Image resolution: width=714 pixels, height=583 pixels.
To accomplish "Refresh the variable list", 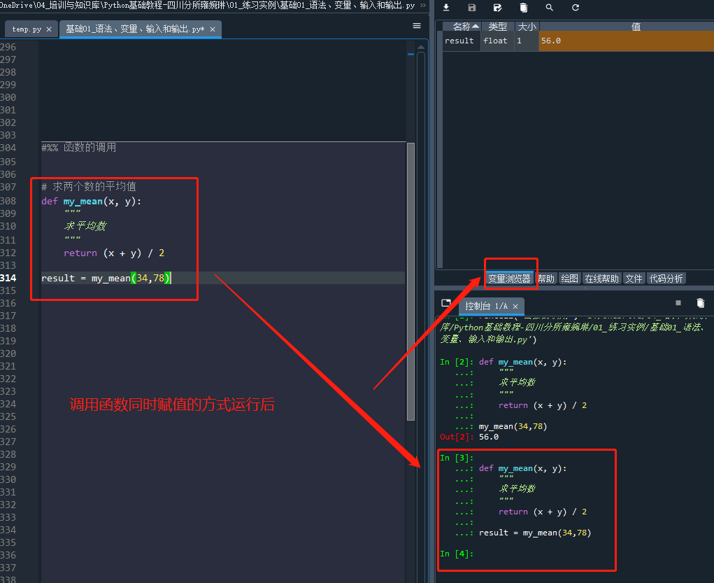I will pyautogui.click(x=576, y=7).
